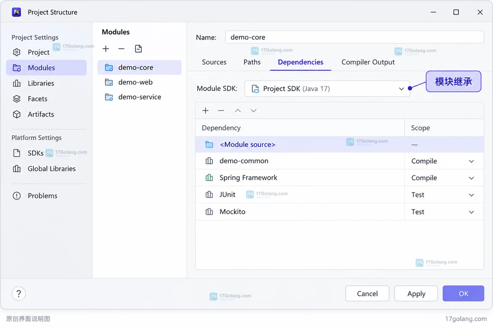The height and width of the screenshot is (329, 493).
Task: Click the Apply button
Action: pyautogui.click(x=416, y=294)
